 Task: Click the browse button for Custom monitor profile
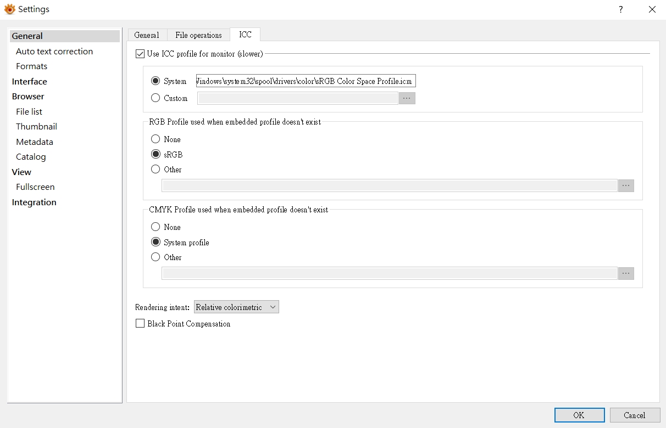click(407, 98)
